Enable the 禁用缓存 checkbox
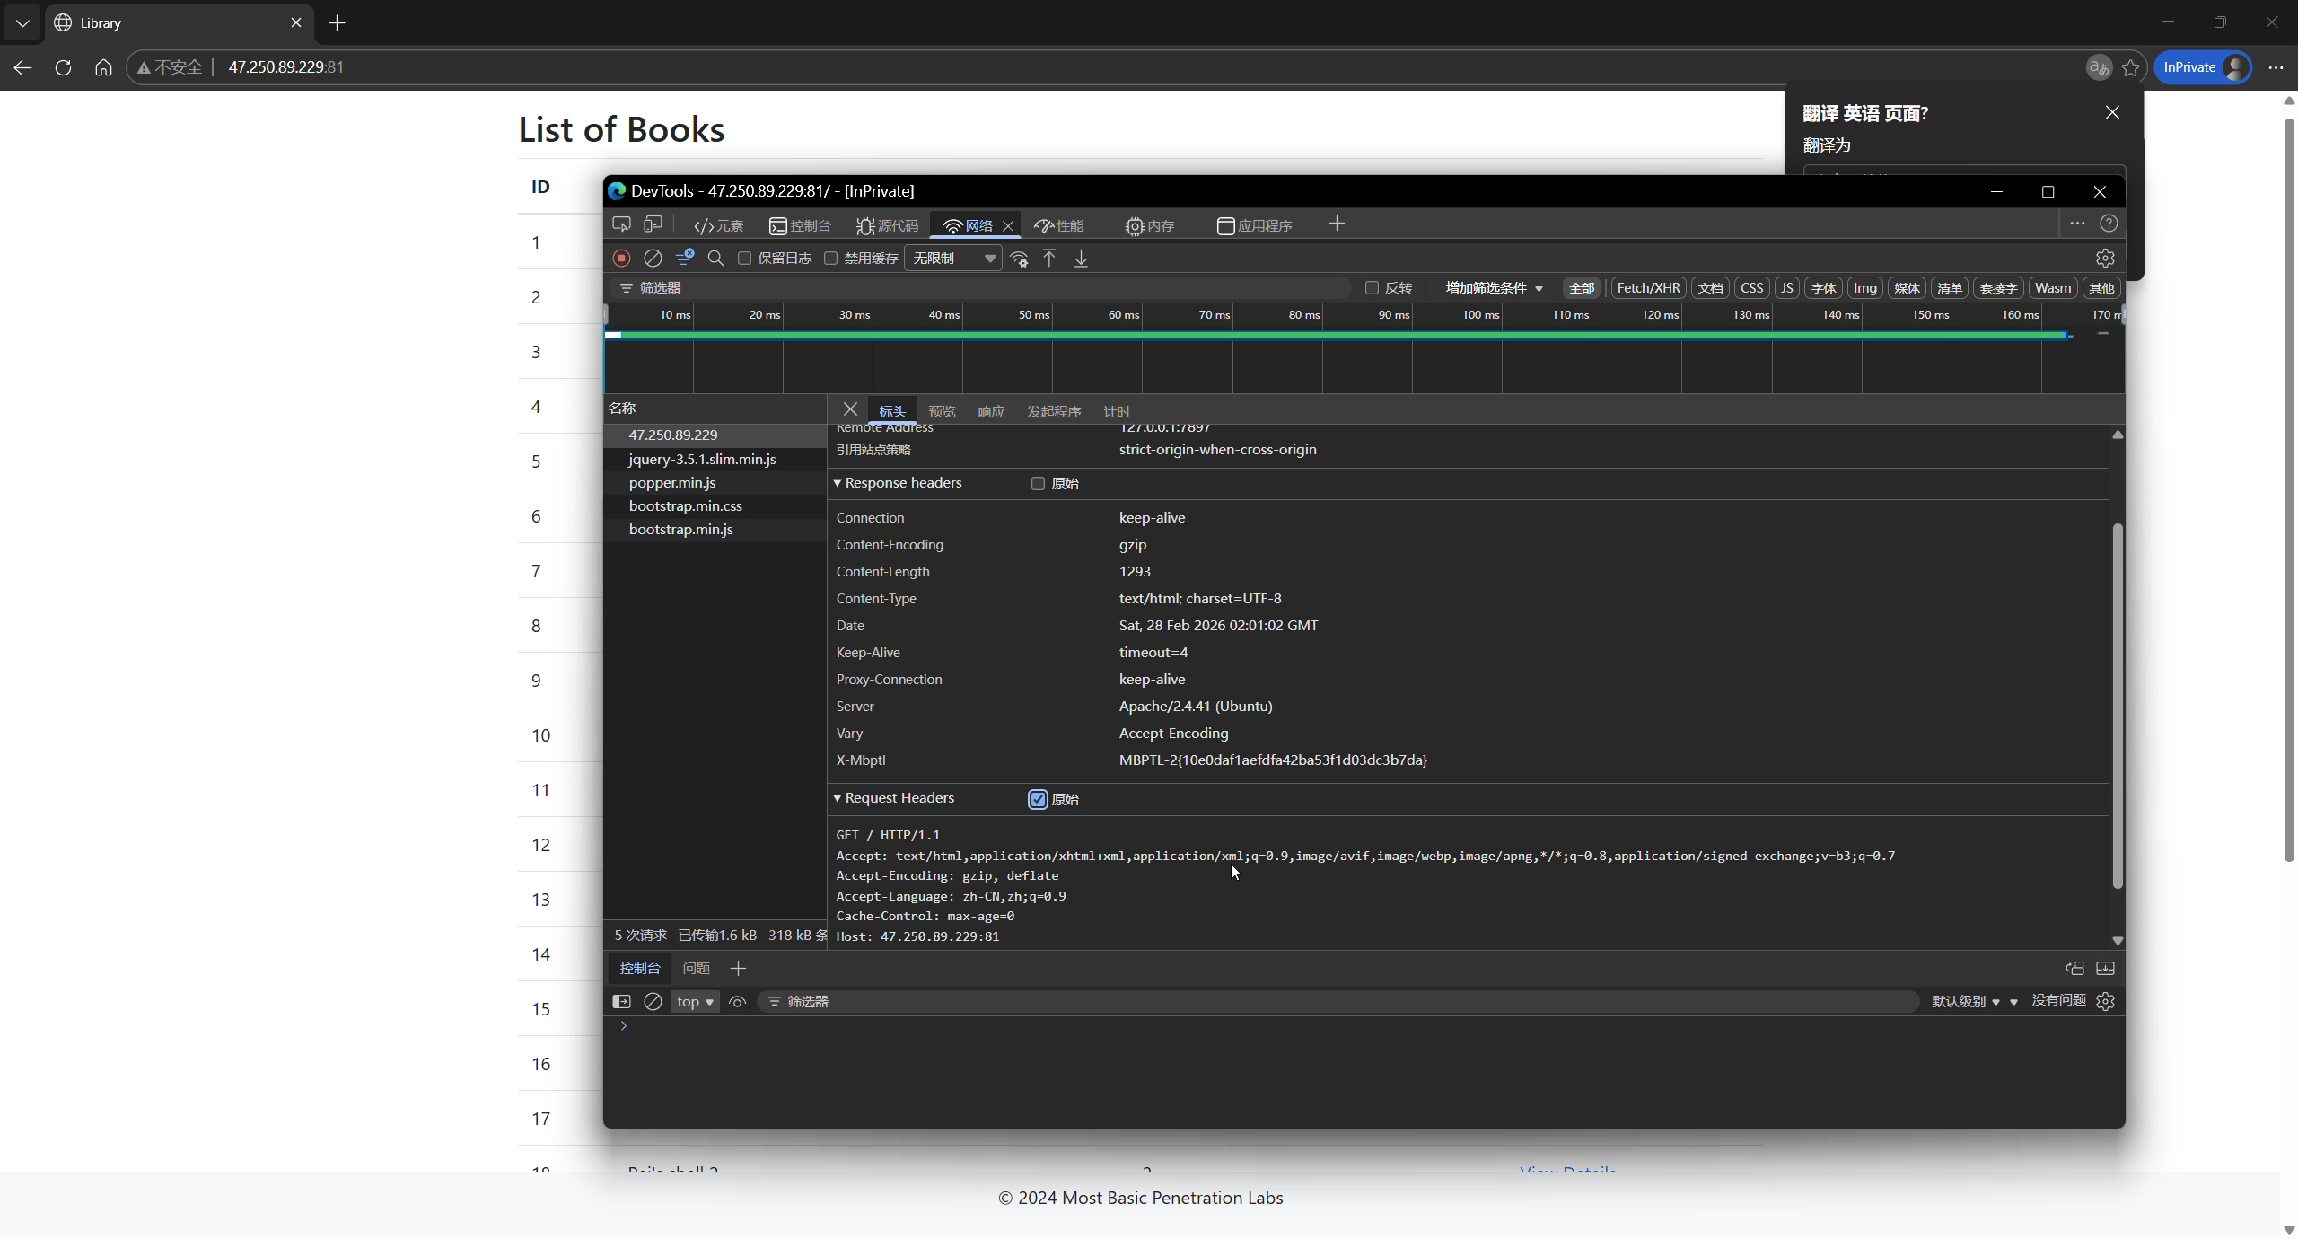The width and height of the screenshot is (2298, 1239). 831,259
